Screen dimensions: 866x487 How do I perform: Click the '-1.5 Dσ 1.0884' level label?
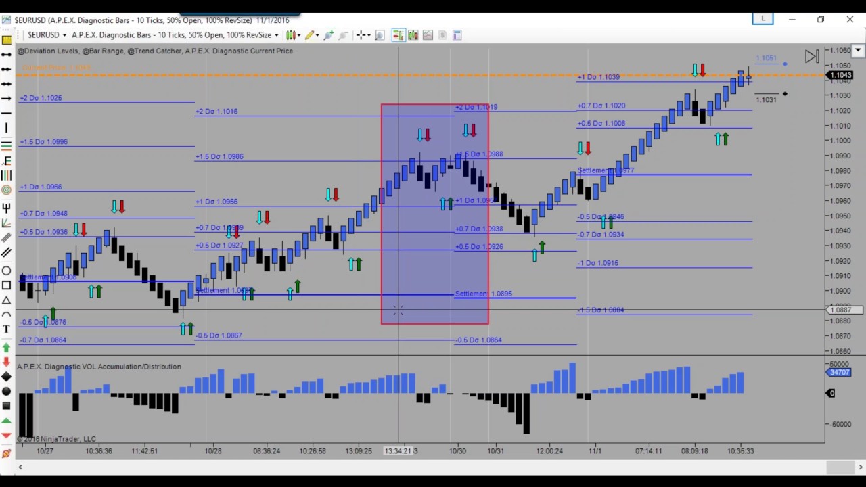[601, 310]
